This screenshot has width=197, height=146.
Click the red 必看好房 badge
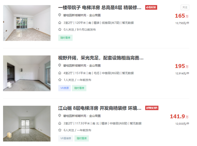point(151,7)
